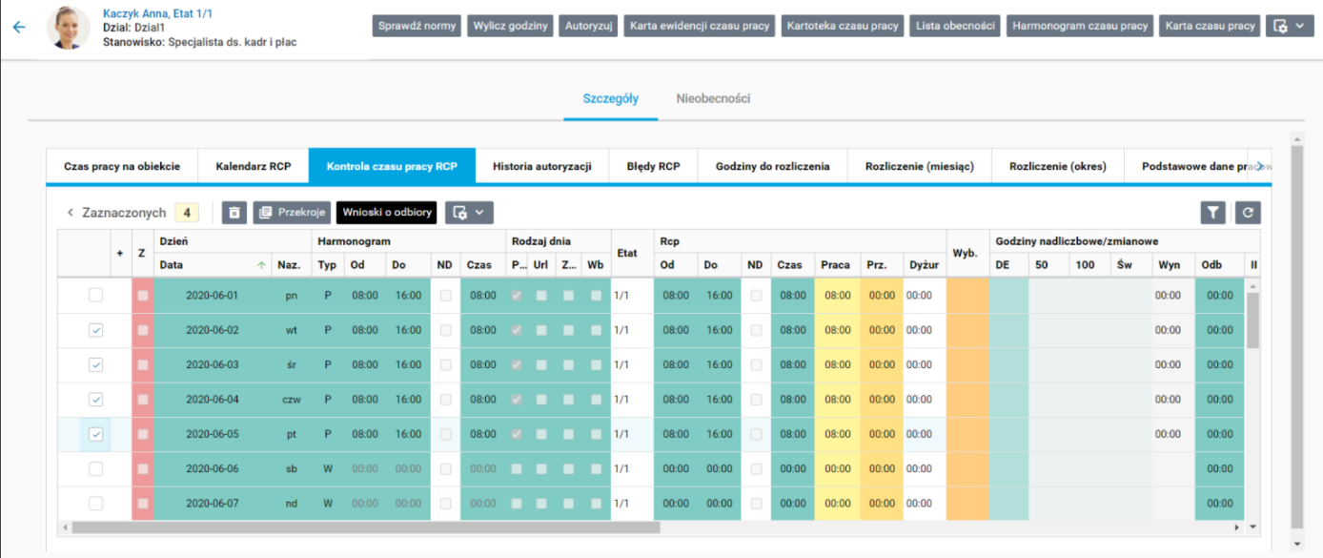Toggle Wb checkbox in 2020-06-05 row
Screen dimensions: 1323x558
pyautogui.click(x=596, y=434)
